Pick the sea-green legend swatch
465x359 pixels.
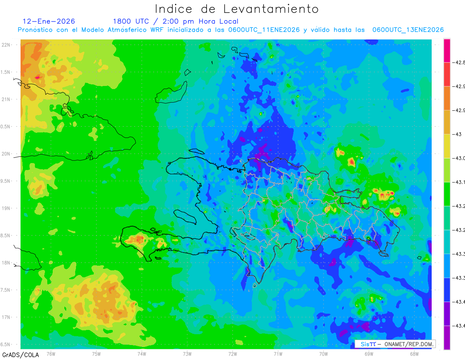pyautogui.click(x=447, y=218)
